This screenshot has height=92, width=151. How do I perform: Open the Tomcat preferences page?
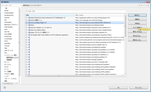[x=7, y=46]
